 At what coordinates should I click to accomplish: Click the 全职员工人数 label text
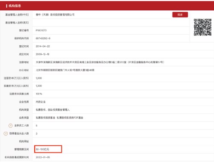[21, 126]
